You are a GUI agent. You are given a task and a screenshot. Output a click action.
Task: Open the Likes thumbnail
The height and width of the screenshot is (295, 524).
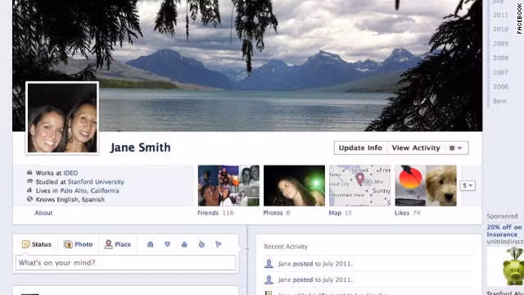pos(426,186)
